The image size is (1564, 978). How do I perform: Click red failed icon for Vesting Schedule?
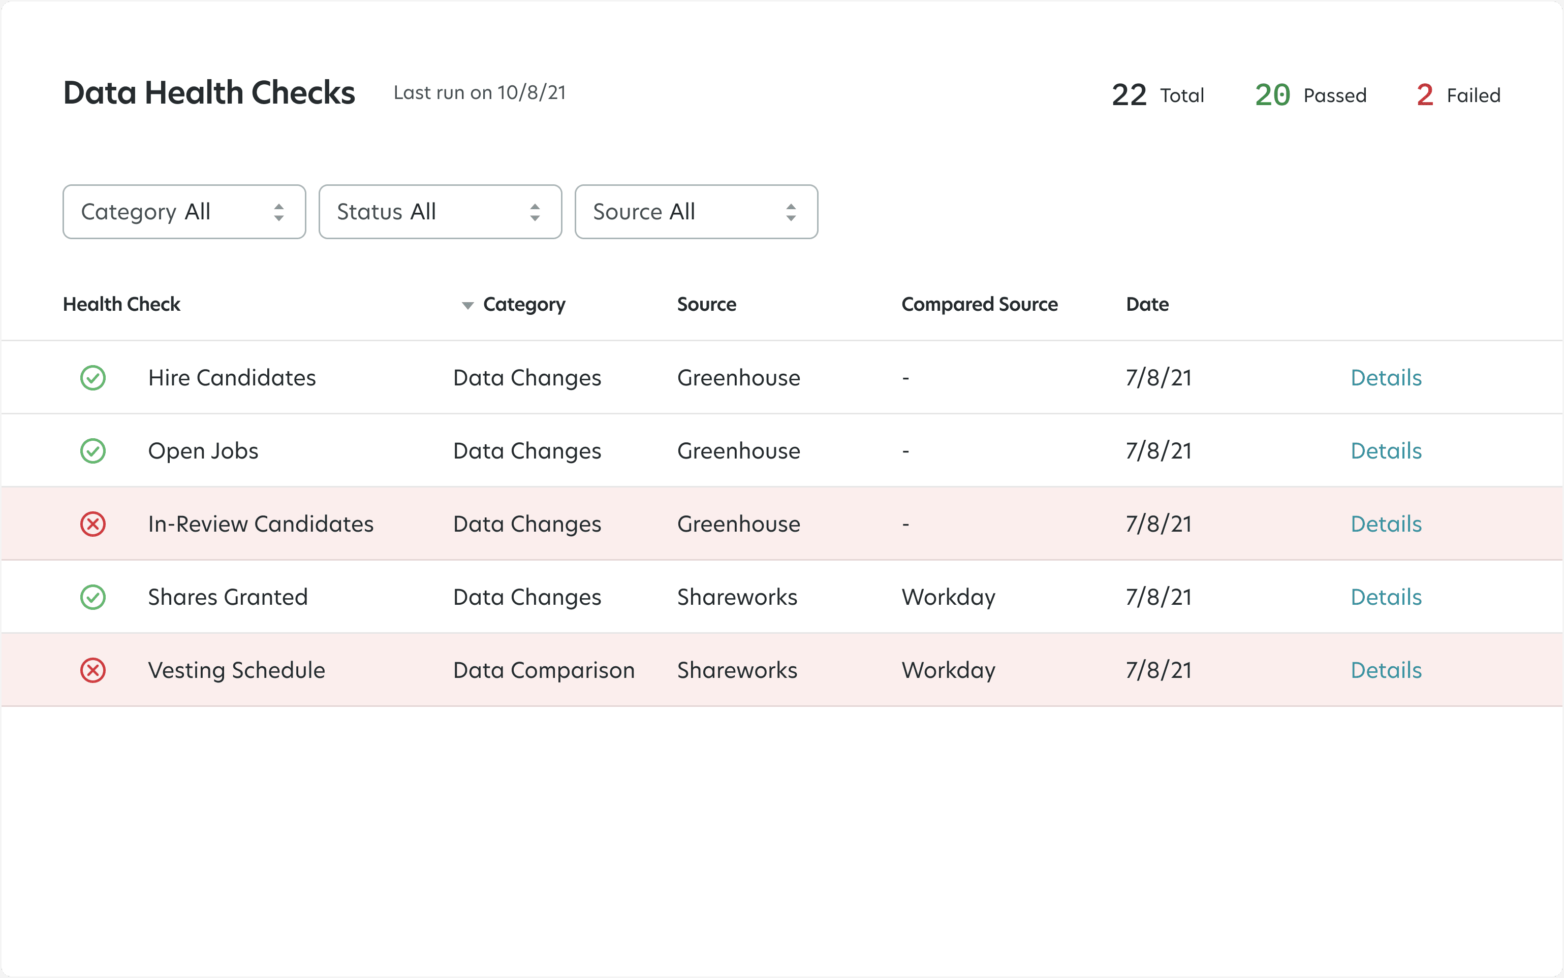92,670
